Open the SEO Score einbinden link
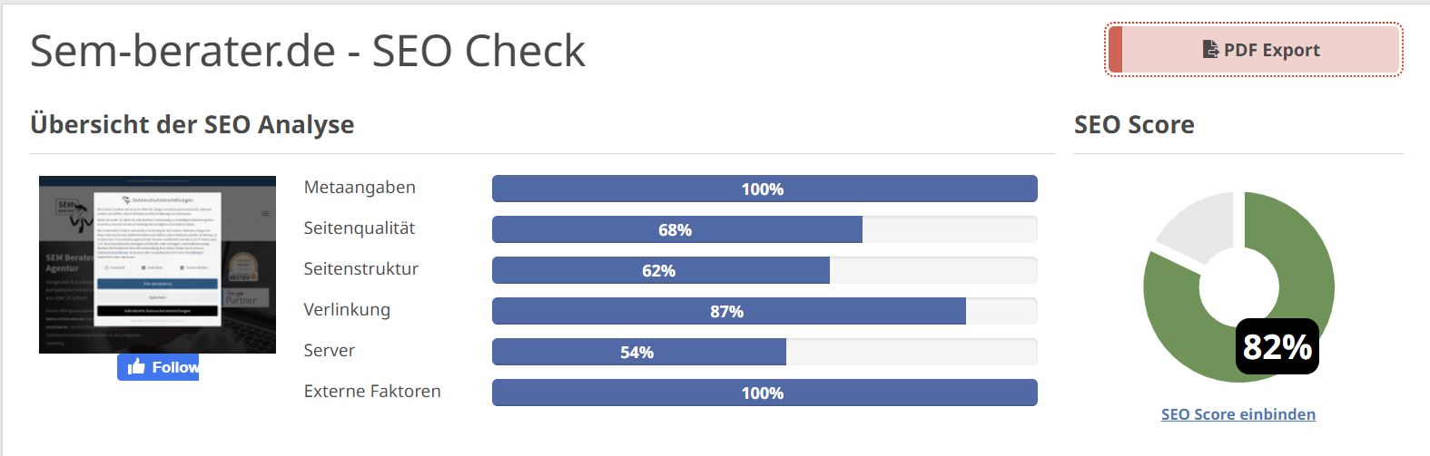 coord(1238,414)
